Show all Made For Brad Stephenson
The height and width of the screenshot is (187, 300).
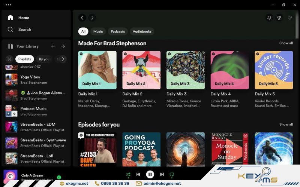click(x=286, y=43)
